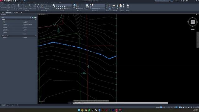Screen dimensions: 199x112
Task: Open the Home ribbon tab
Action: coord(2,3)
